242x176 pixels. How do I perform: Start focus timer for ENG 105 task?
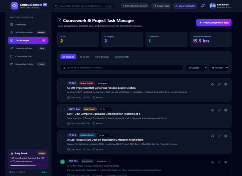[212, 162]
